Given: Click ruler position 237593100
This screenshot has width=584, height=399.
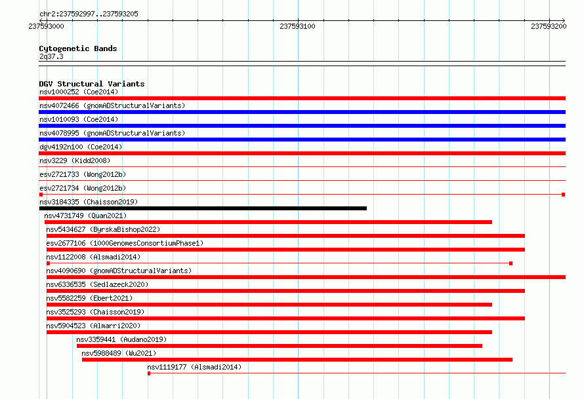Looking at the screenshot, I should [x=298, y=26].
